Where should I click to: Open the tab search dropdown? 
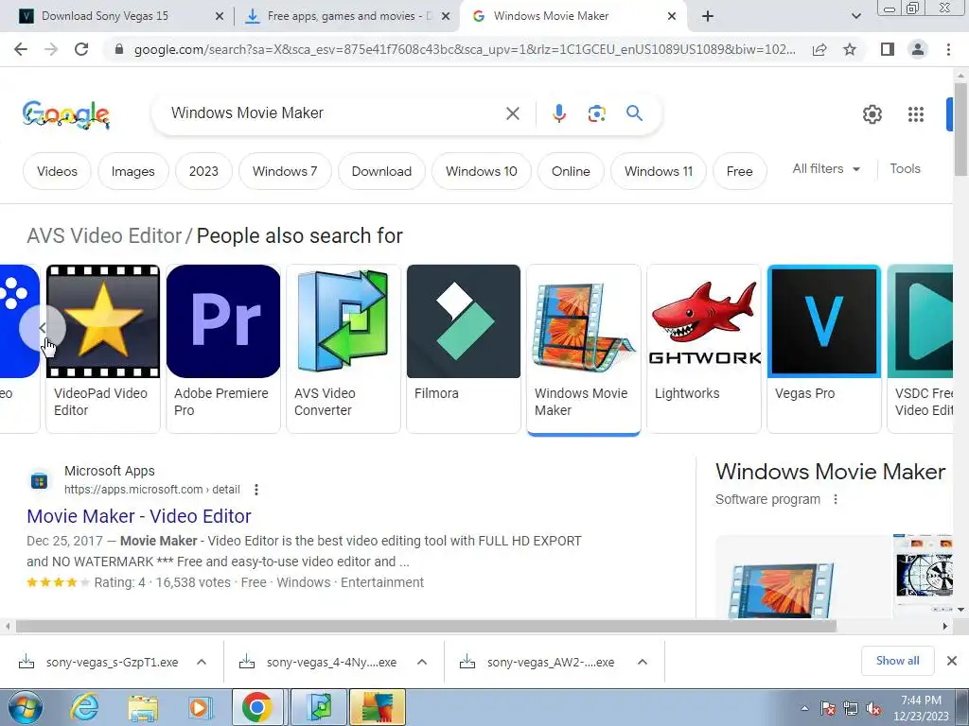pos(855,16)
